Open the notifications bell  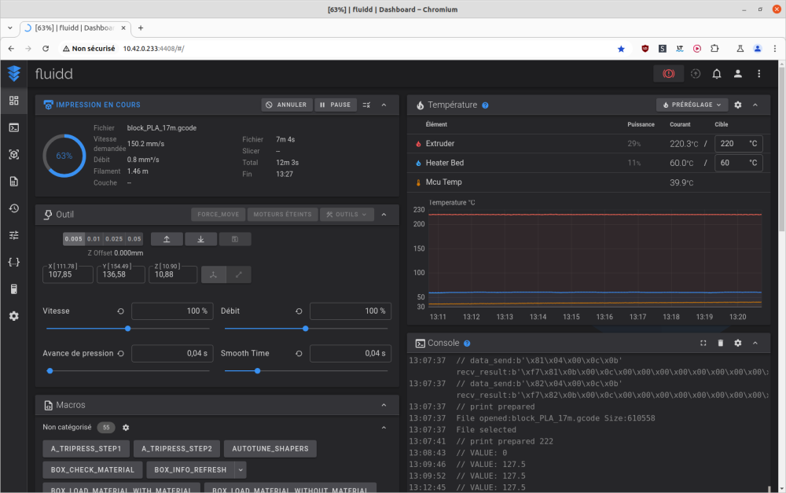[x=717, y=73]
